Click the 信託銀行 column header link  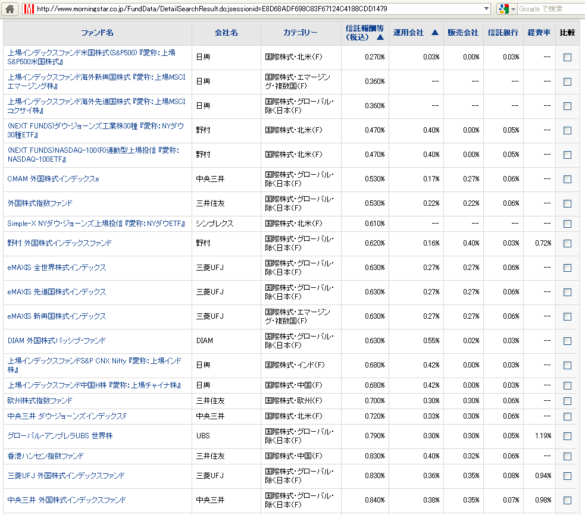[503, 33]
